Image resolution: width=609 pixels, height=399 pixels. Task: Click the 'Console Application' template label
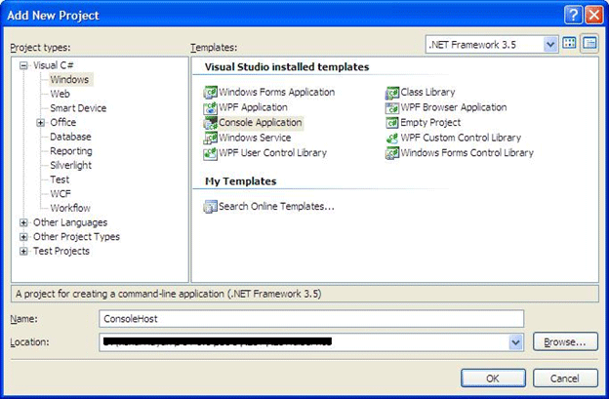pos(261,123)
